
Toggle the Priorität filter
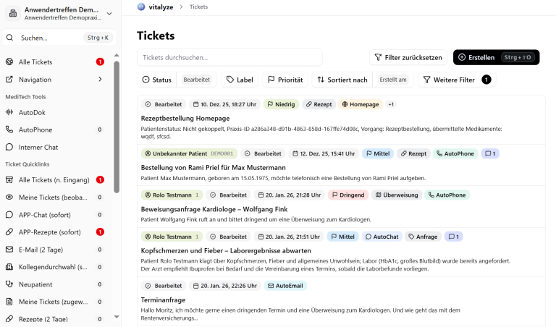coord(285,80)
